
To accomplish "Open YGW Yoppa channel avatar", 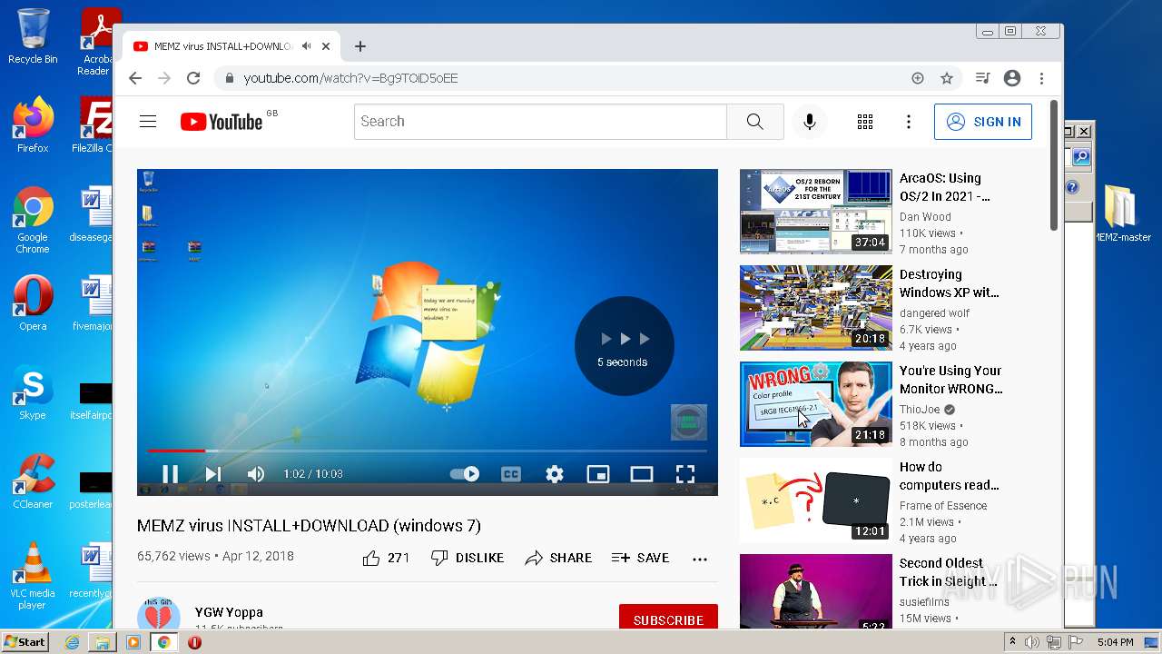I will [159, 614].
